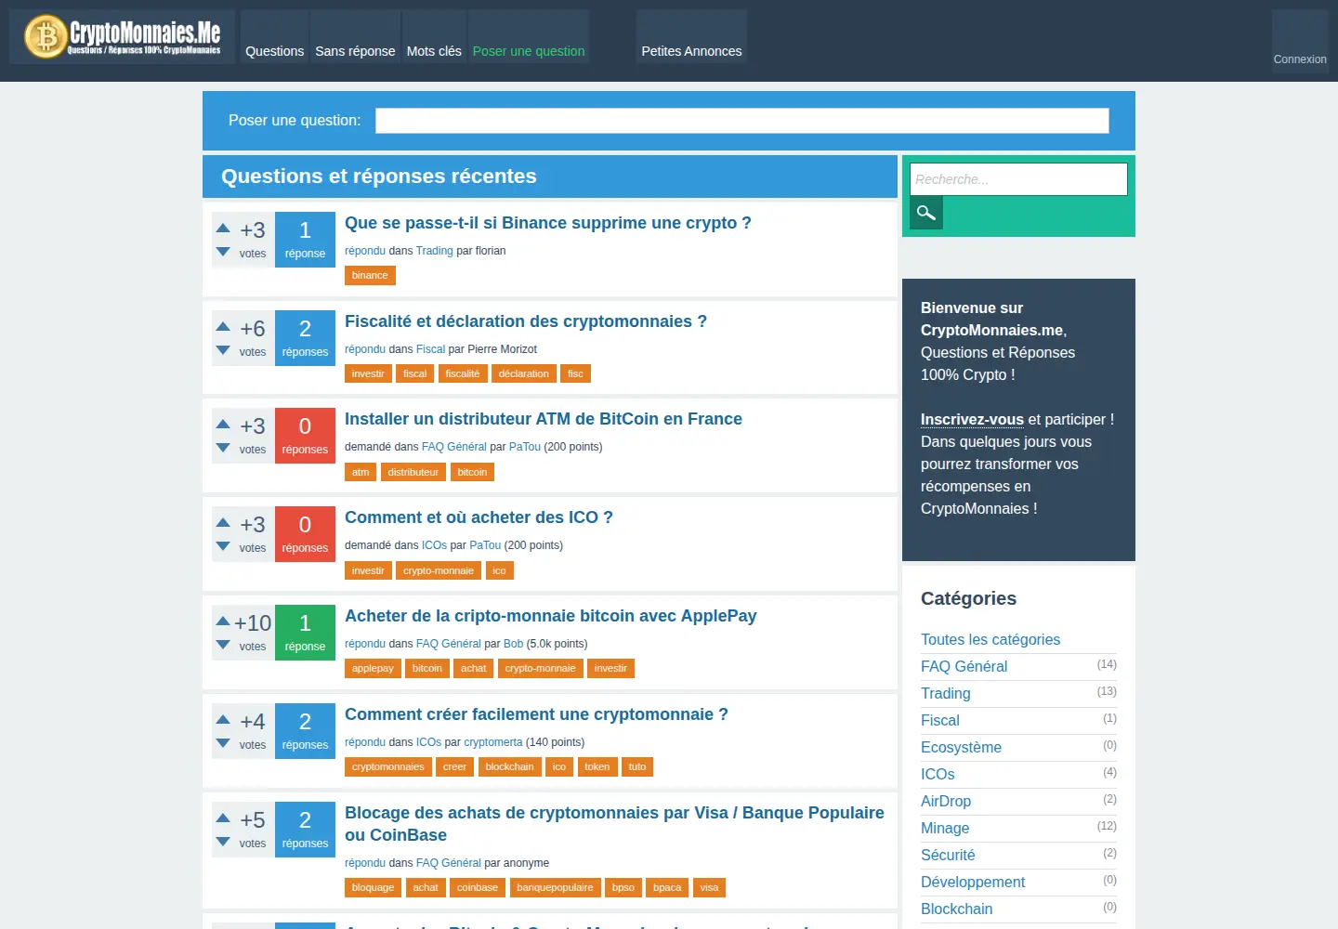Open the Toutes les catégories link
Viewport: 1338px width, 929px height.
990,639
